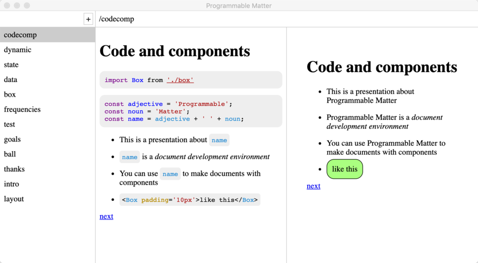Select the goals document
The width and height of the screenshot is (478, 263).
click(x=48, y=139)
